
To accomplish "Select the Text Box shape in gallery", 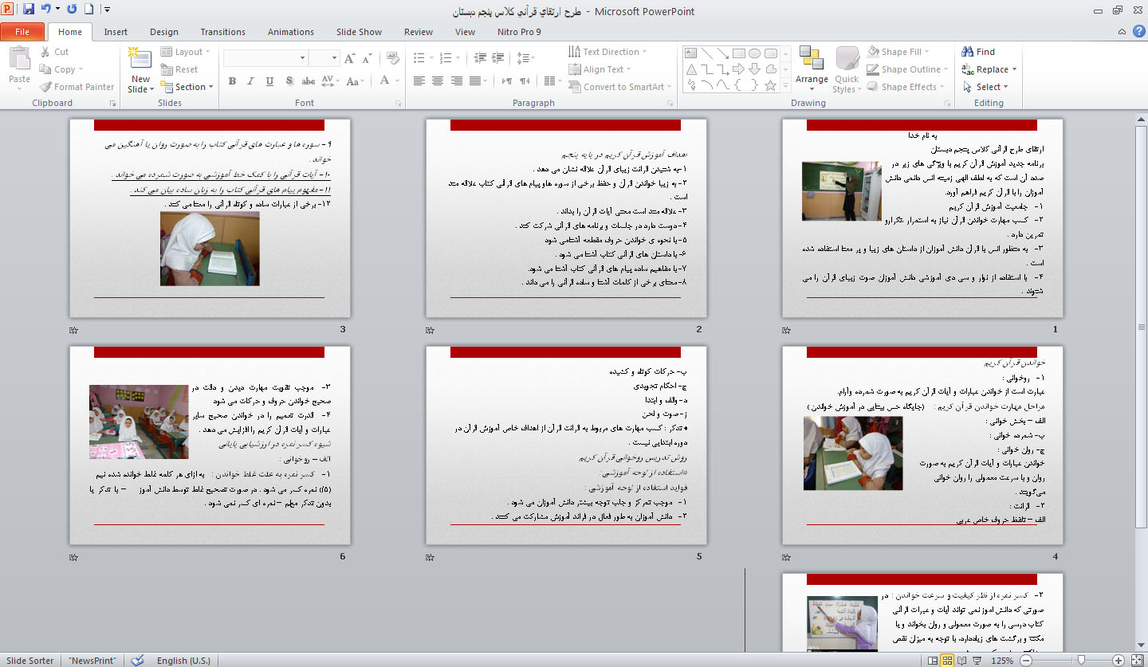I will coord(690,53).
